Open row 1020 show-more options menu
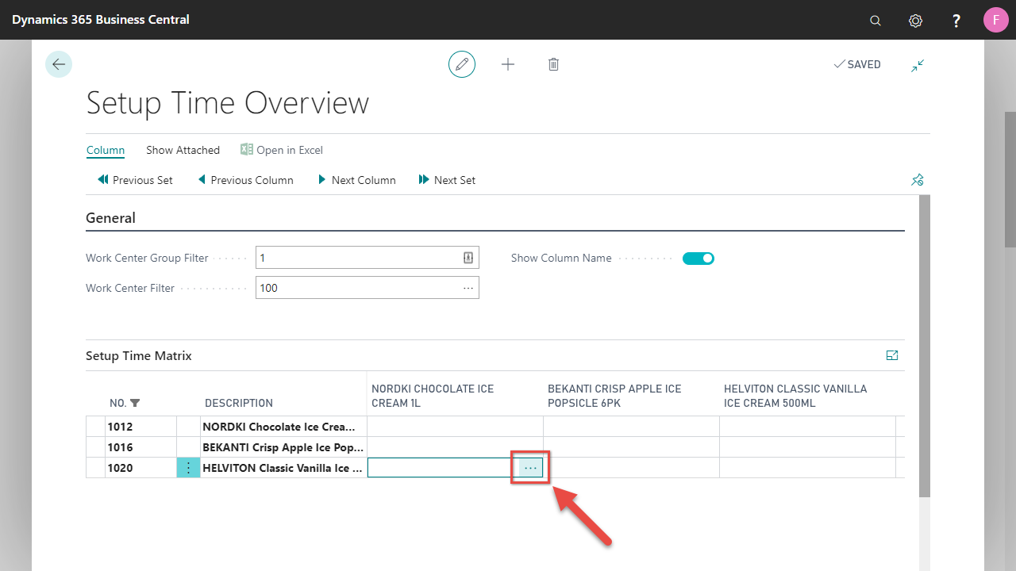The image size is (1016, 571). click(x=188, y=468)
